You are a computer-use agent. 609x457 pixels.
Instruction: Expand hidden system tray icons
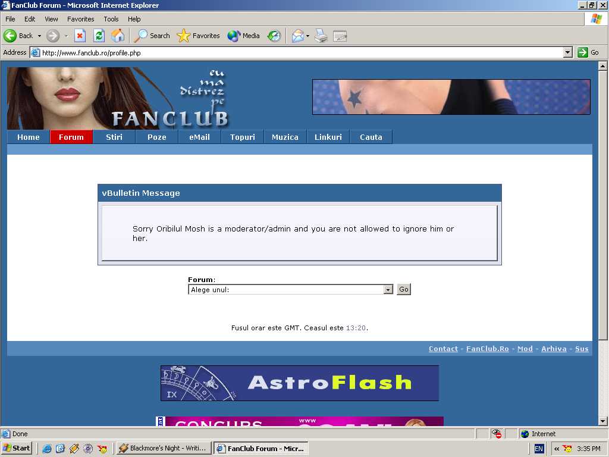click(556, 449)
